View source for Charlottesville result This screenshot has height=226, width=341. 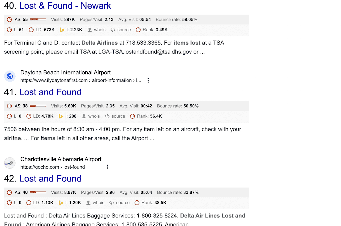[120, 202]
